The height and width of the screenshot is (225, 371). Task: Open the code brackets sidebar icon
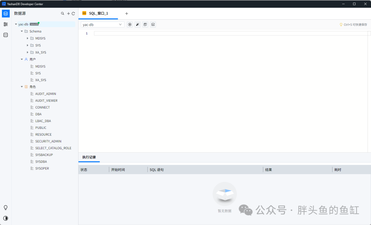[6, 35]
